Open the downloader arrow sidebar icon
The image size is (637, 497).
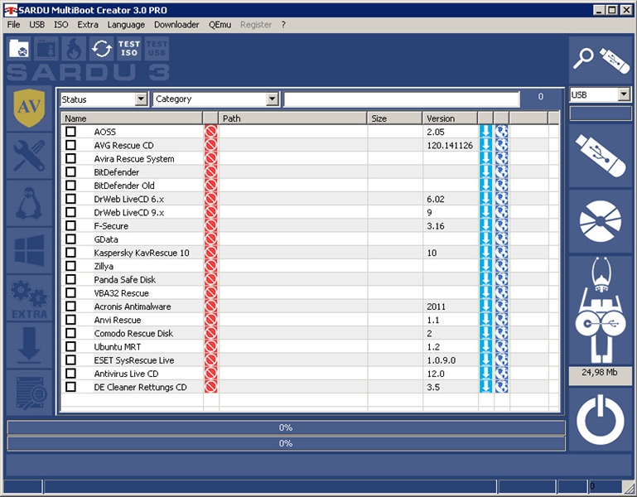pos(29,345)
